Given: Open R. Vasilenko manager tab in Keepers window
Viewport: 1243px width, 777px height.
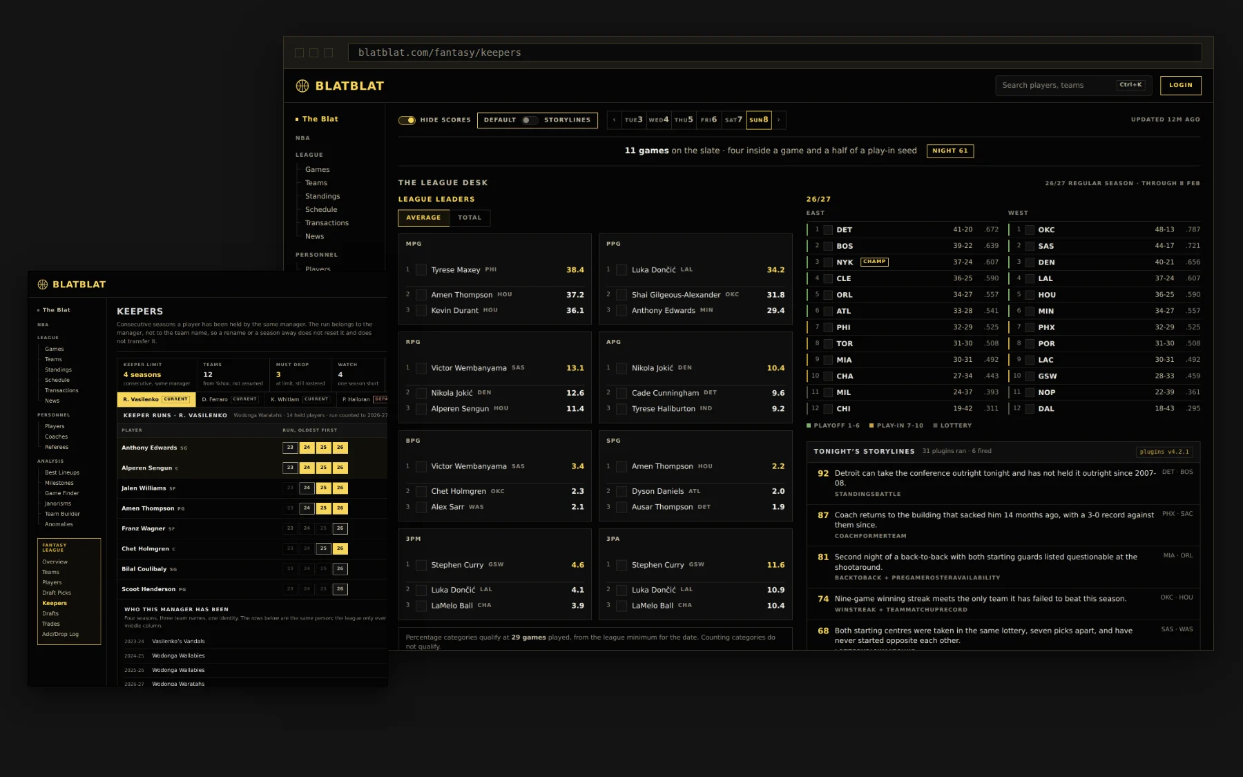Looking at the screenshot, I should click(x=156, y=399).
